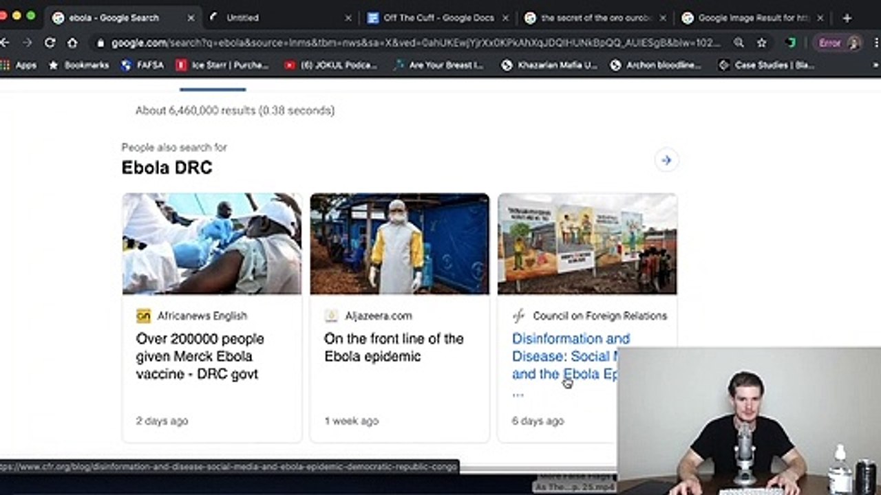Open the protective suit worker photo thumbnail

(400, 243)
